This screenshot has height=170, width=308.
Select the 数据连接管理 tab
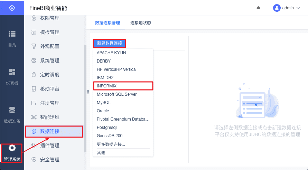[108, 23]
